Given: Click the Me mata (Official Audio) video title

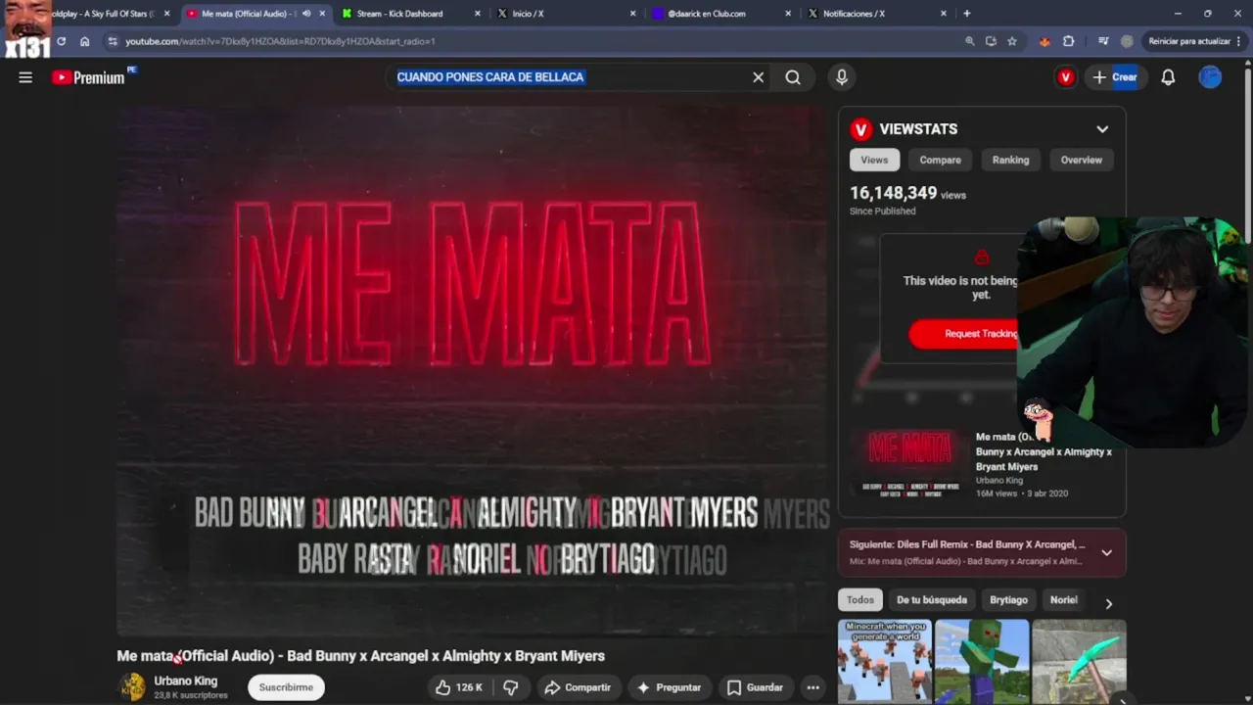Looking at the screenshot, I should point(360,656).
